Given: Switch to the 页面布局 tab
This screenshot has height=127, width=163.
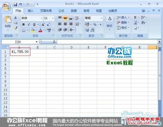Looking at the screenshot, I should [46, 11].
